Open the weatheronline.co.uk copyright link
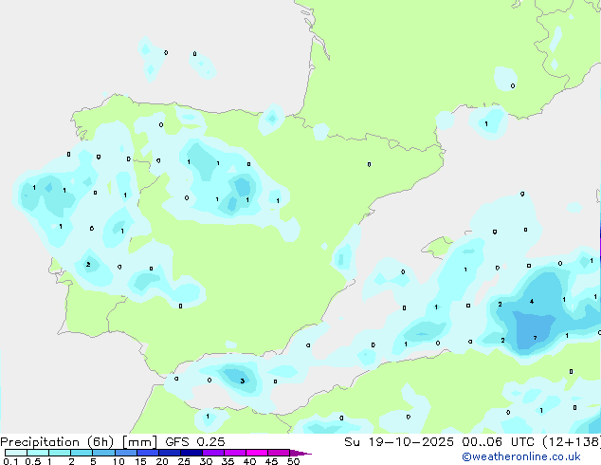This screenshot has width=601, height=465. pyautogui.click(x=521, y=457)
